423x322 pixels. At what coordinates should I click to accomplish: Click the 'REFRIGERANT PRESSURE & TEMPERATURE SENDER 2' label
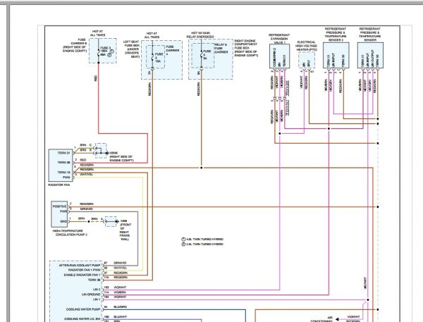point(334,35)
